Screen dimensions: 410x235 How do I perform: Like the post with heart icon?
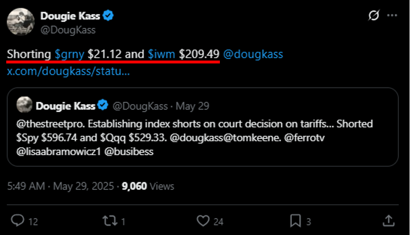coord(204,221)
